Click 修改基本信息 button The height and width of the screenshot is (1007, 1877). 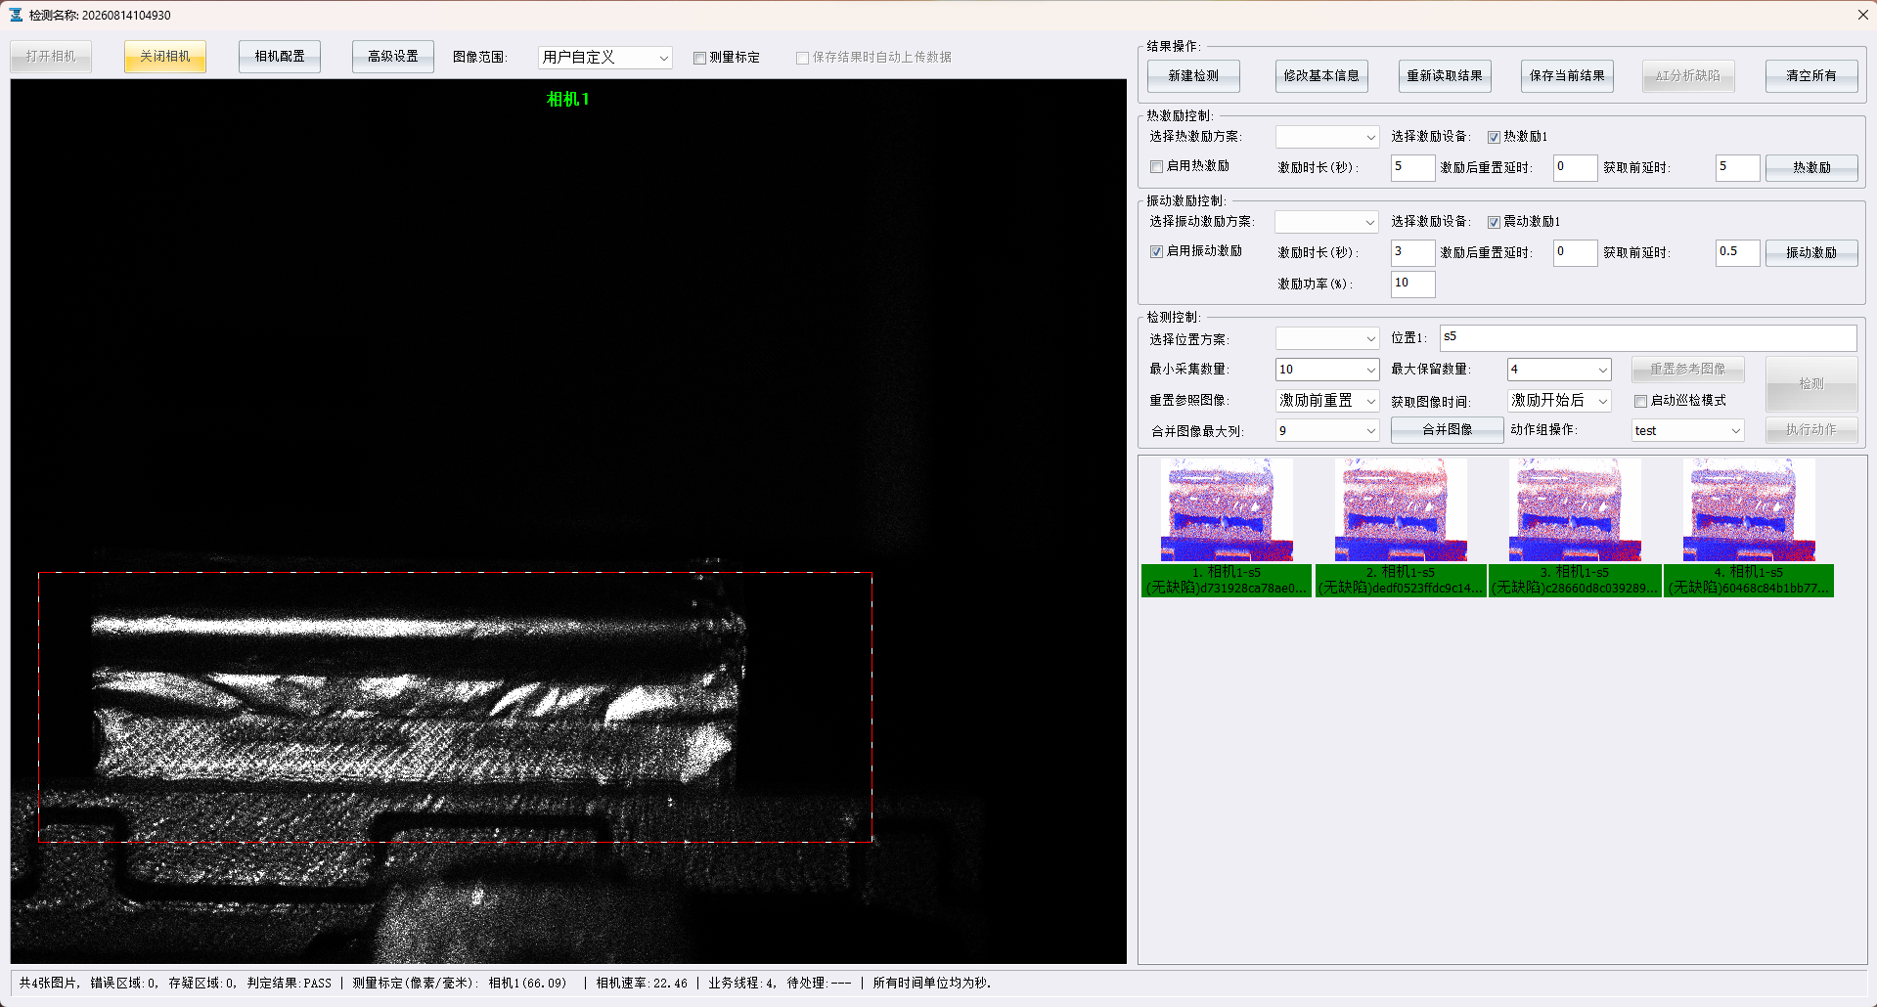click(1321, 76)
